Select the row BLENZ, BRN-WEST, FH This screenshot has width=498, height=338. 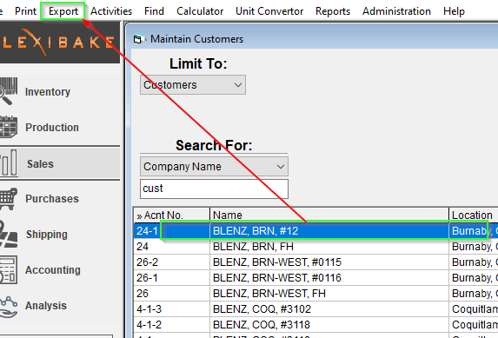315,294
